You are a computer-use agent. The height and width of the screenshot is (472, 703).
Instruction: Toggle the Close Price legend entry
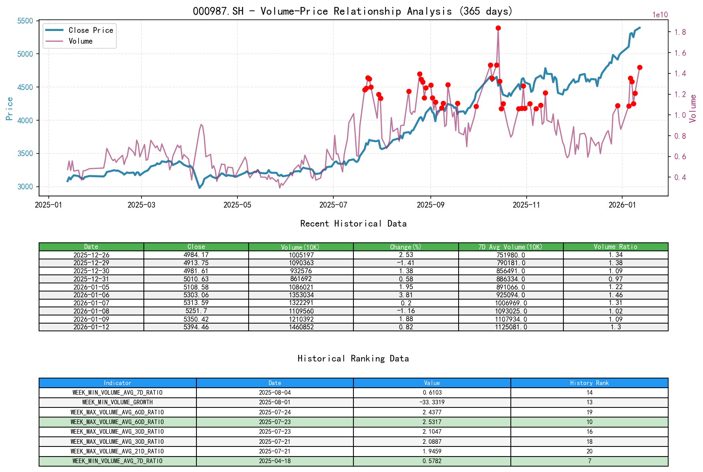point(91,30)
